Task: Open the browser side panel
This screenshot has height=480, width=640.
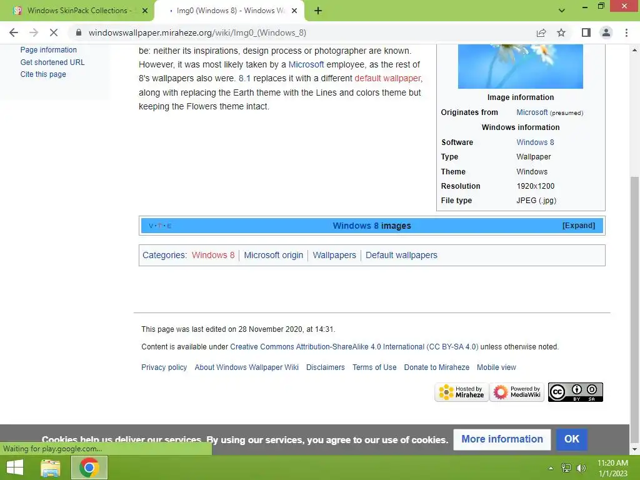Action: coord(586,32)
